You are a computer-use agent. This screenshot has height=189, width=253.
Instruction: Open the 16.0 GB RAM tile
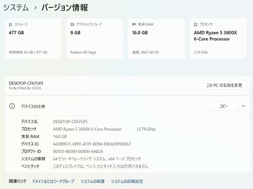(156, 38)
